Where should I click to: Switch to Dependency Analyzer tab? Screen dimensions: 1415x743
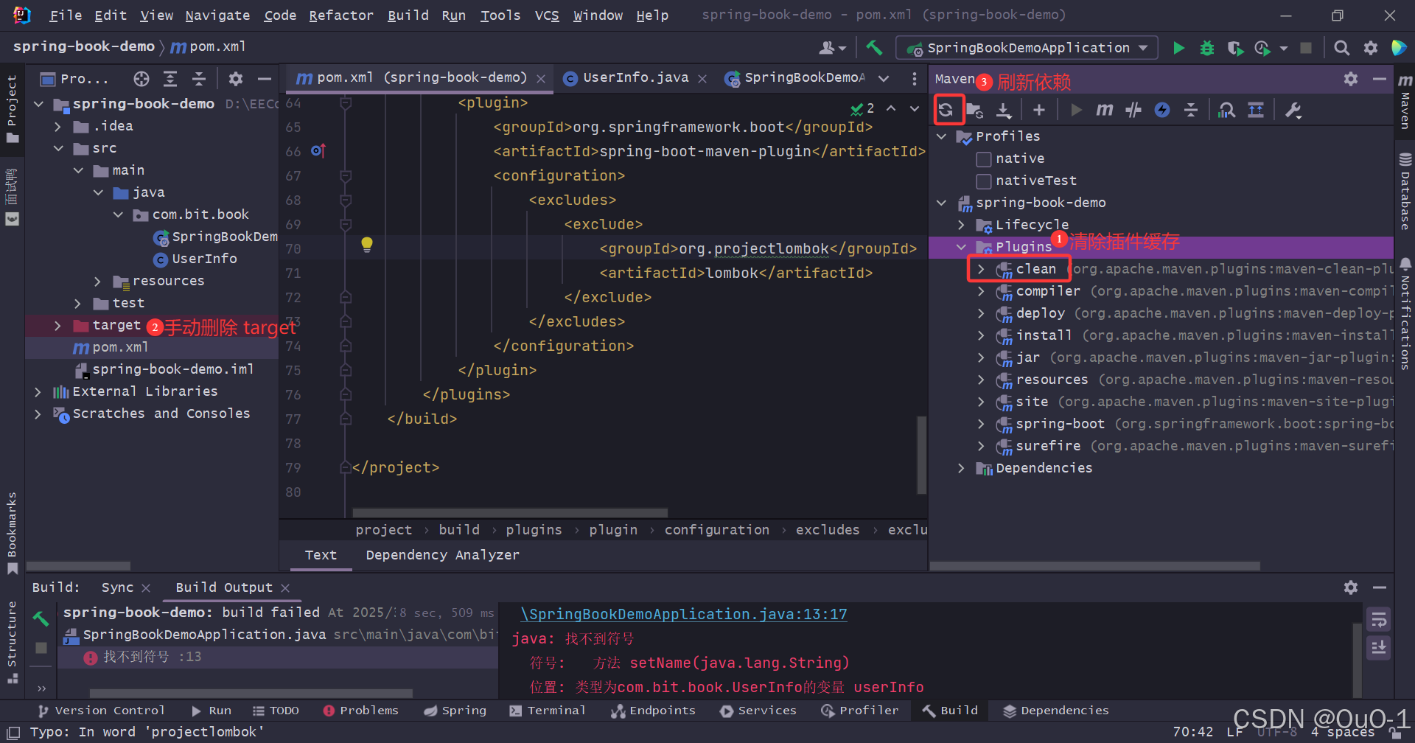point(442,555)
